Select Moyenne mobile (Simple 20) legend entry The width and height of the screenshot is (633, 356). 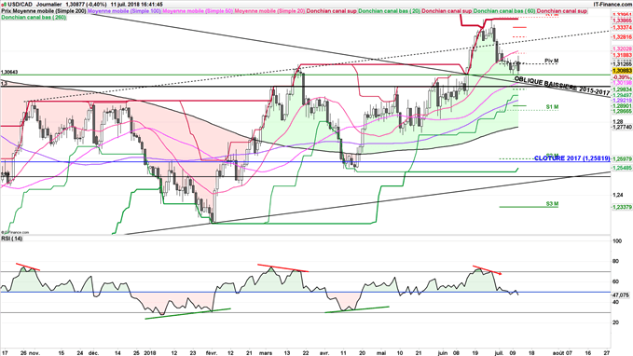pos(269,11)
